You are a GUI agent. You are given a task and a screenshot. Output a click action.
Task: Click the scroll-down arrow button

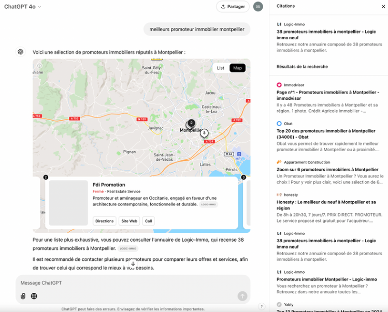pyautogui.click(x=133, y=264)
